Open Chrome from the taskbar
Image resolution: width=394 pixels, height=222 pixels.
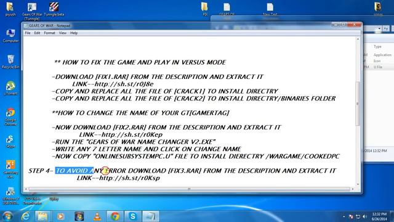coord(115,216)
